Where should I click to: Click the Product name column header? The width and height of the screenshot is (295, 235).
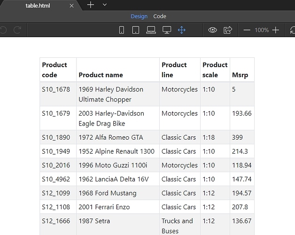101,75
